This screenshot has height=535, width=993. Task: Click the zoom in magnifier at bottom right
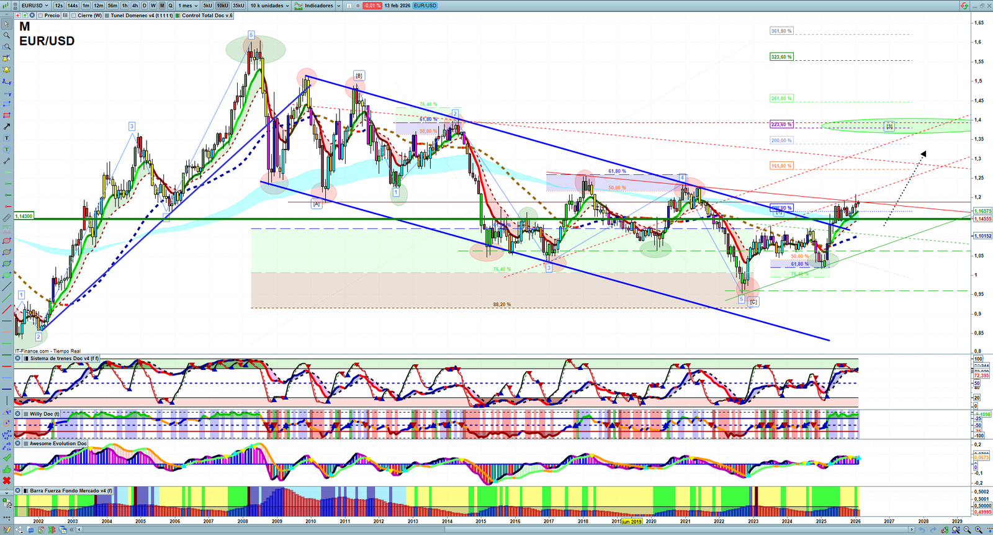[x=979, y=530]
